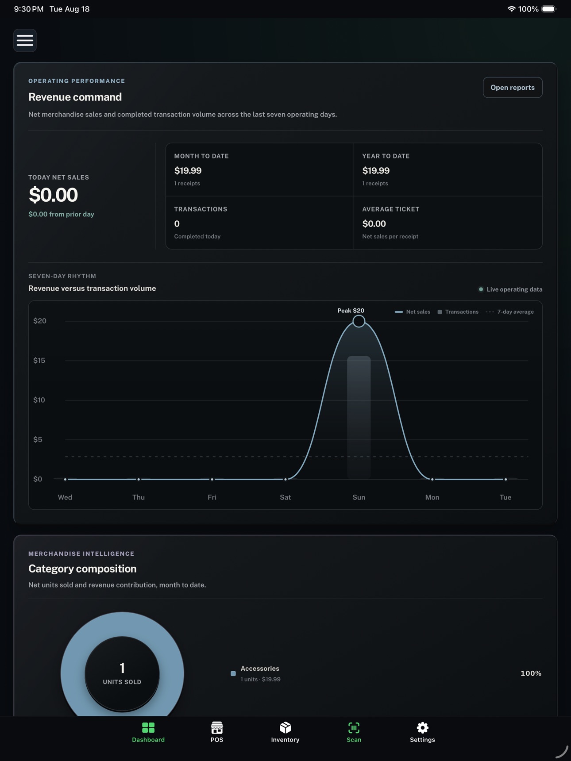Click the Wed chart data point

coord(65,479)
